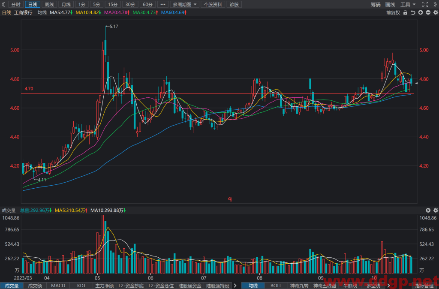The height and width of the screenshot is (289, 439).
Task: Zoom in chart with plus icon
Action: click(421, 12)
